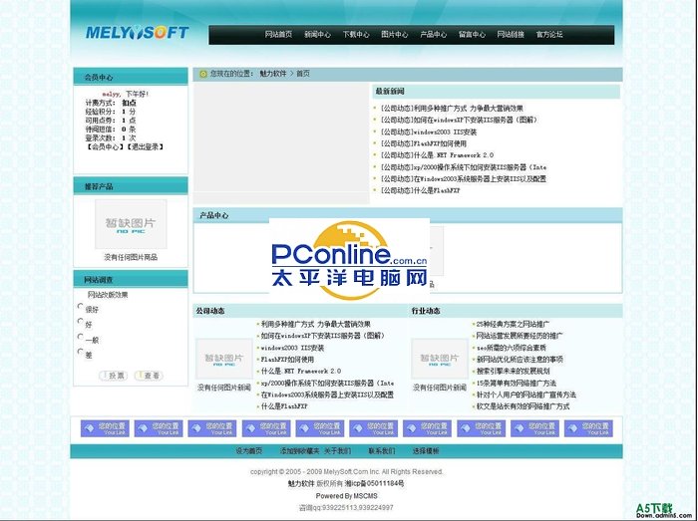698x521 pixels.
Task: Click the 产品中心 section heading
Action: click(214, 215)
